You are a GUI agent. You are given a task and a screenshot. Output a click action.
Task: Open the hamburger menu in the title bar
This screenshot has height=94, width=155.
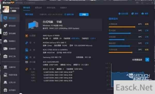[x=142, y=3]
